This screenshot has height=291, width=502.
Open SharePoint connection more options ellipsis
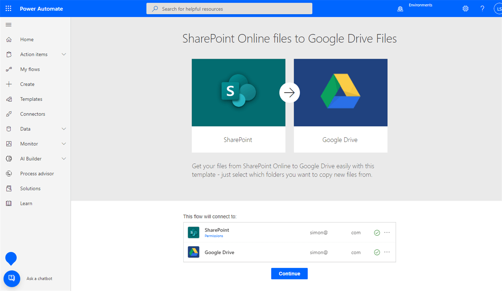387,232
